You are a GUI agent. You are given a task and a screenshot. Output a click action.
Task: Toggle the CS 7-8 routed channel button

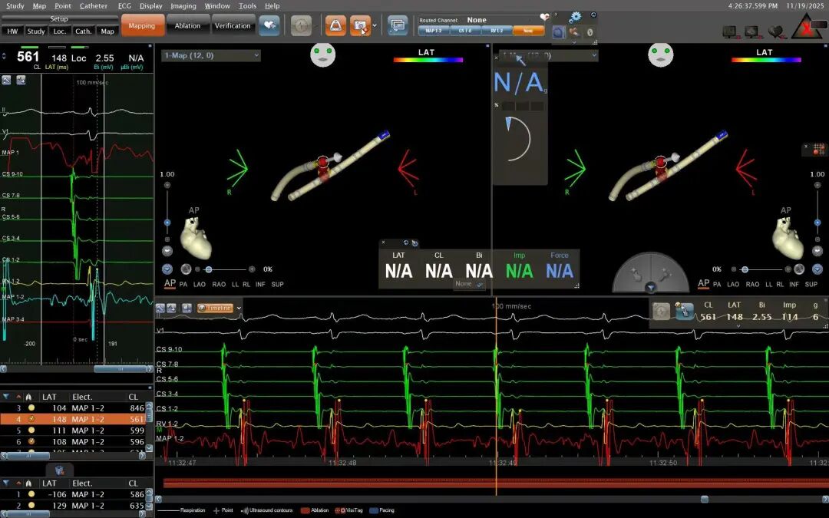tap(465, 31)
